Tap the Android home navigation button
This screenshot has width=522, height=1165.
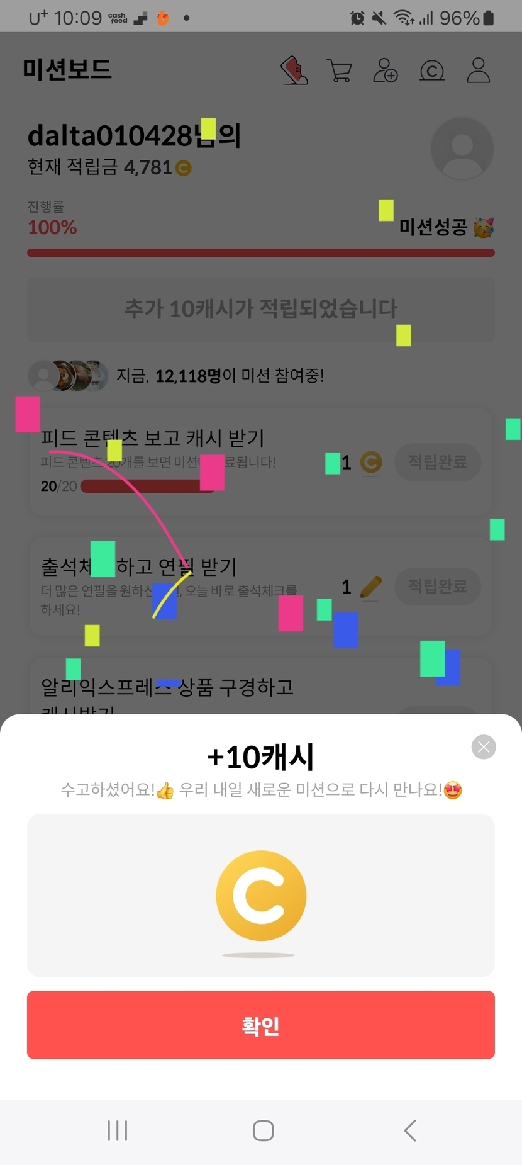[x=263, y=1130]
